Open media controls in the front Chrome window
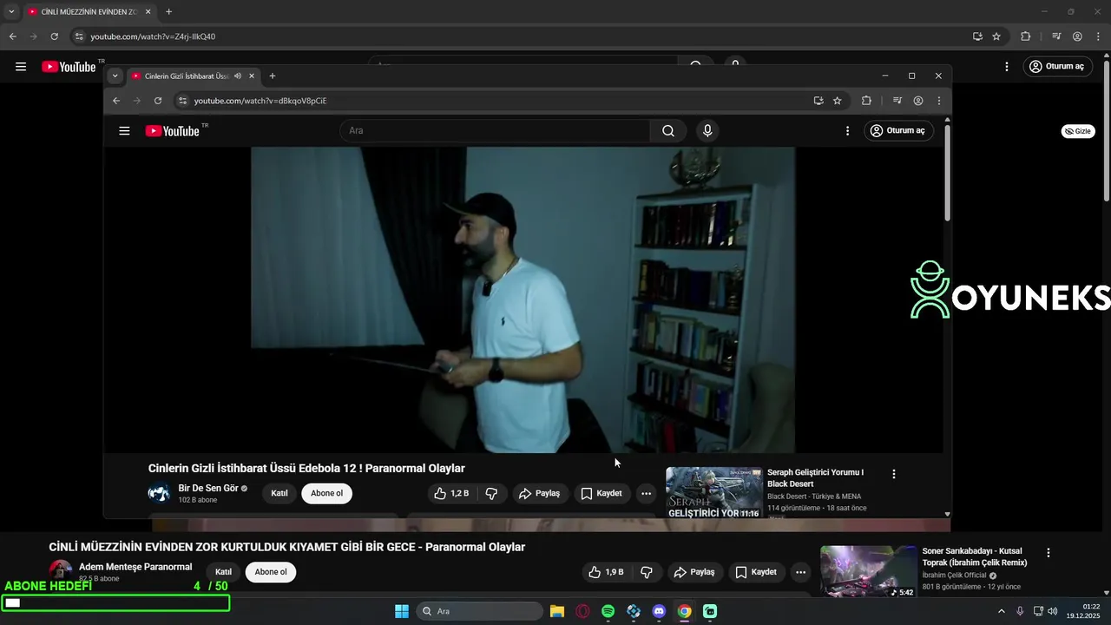The height and width of the screenshot is (625, 1111). point(897,101)
